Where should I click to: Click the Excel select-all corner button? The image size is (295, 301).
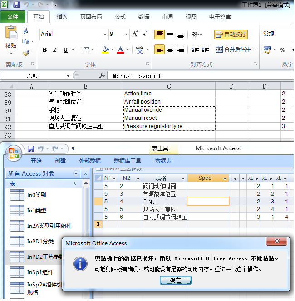click(8, 86)
